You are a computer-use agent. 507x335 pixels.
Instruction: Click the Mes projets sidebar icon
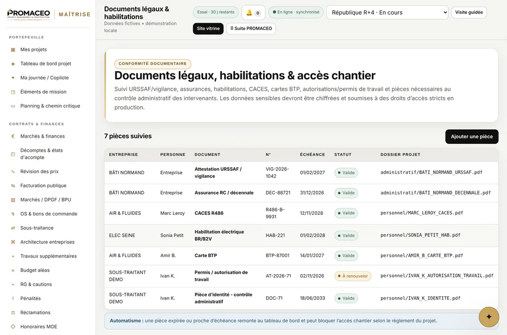click(x=13, y=50)
